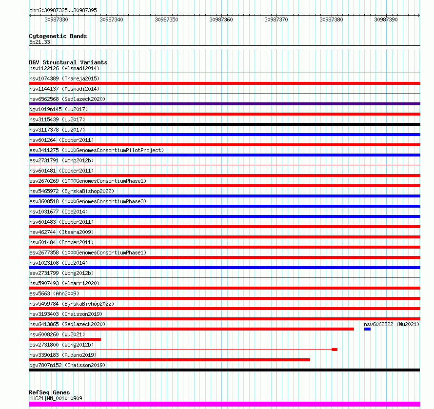The width and height of the screenshot is (434, 409).
Task: Click the MUC21|NM_001010909 gene label
Action: point(56,398)
